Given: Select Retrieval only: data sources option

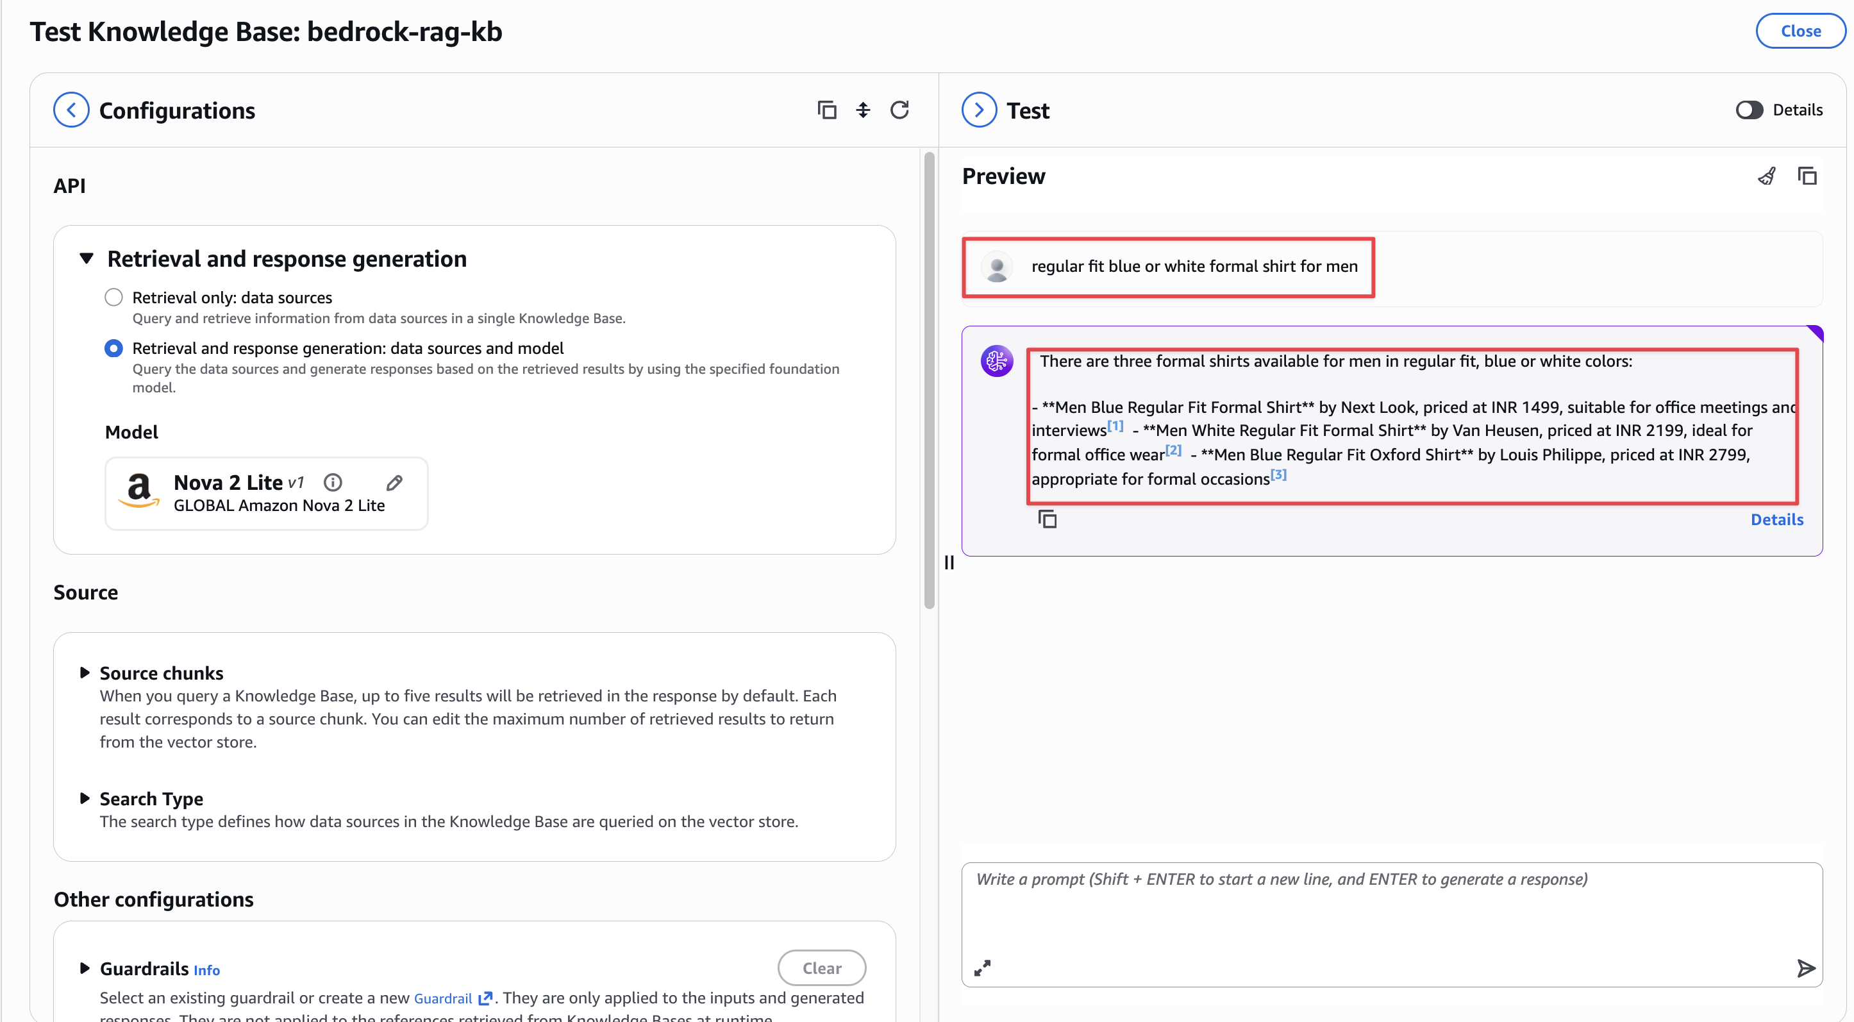Looking at the screenshot, I should coord(113,297).
